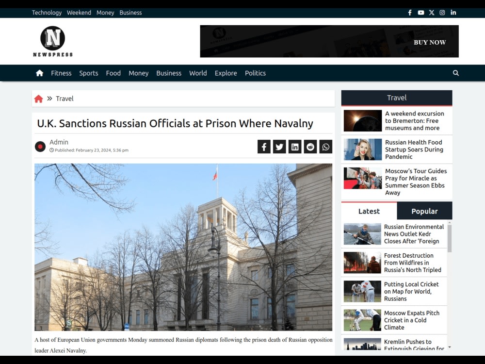Click the wildfire article thumbnail
The image size is (485, 364).
click(x=362, y=263)
